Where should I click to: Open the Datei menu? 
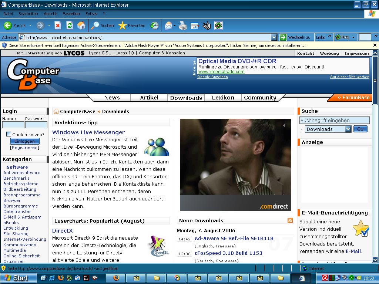(8, 14)
